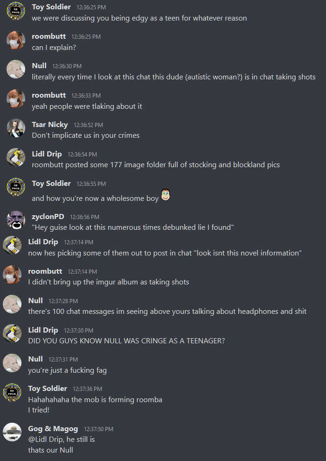The width and height of the screenshot is (326, 461).
Task: Select Lidl Drip username at 12:37:30 PM
Action: coord(43,330)
